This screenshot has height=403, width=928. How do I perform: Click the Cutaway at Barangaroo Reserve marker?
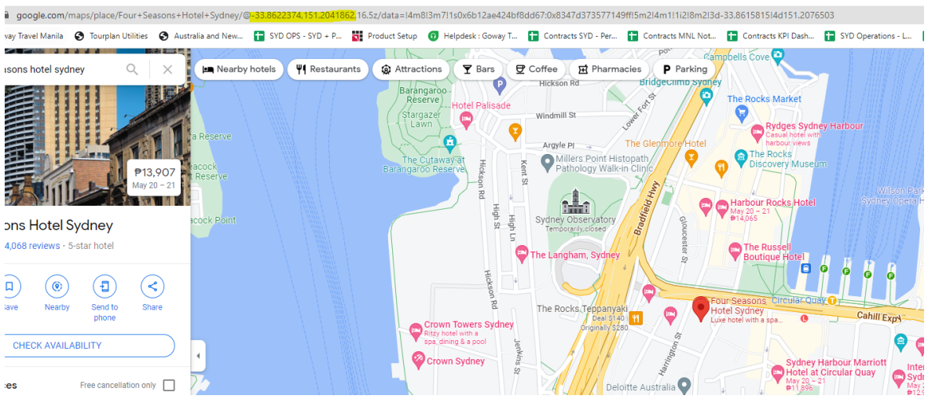(x=449, y=143)
